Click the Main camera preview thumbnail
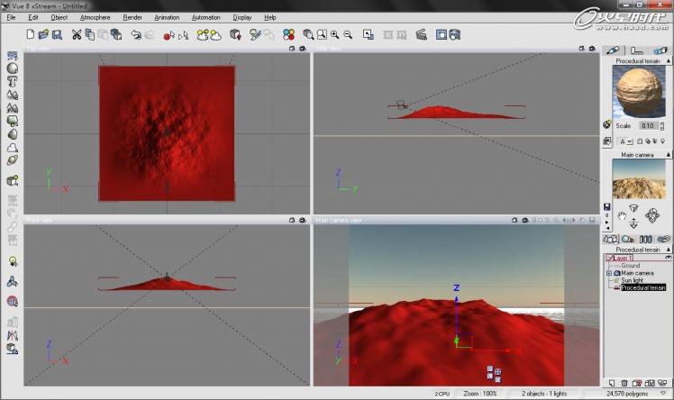The width and height of the screenshot is (674, 400). pos(639,178)
